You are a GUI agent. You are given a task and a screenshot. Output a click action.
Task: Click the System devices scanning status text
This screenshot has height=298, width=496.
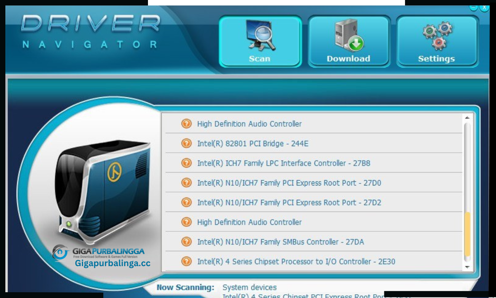[250, 287]
